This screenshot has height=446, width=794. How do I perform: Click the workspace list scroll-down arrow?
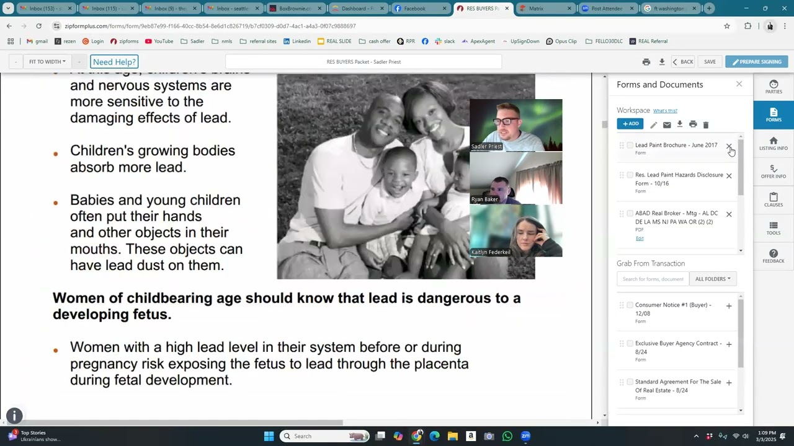(x=741, y=250)
